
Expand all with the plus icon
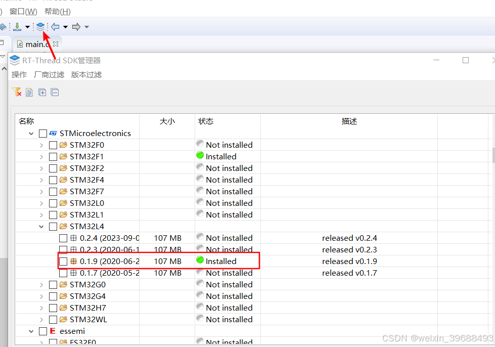[42, 92]
